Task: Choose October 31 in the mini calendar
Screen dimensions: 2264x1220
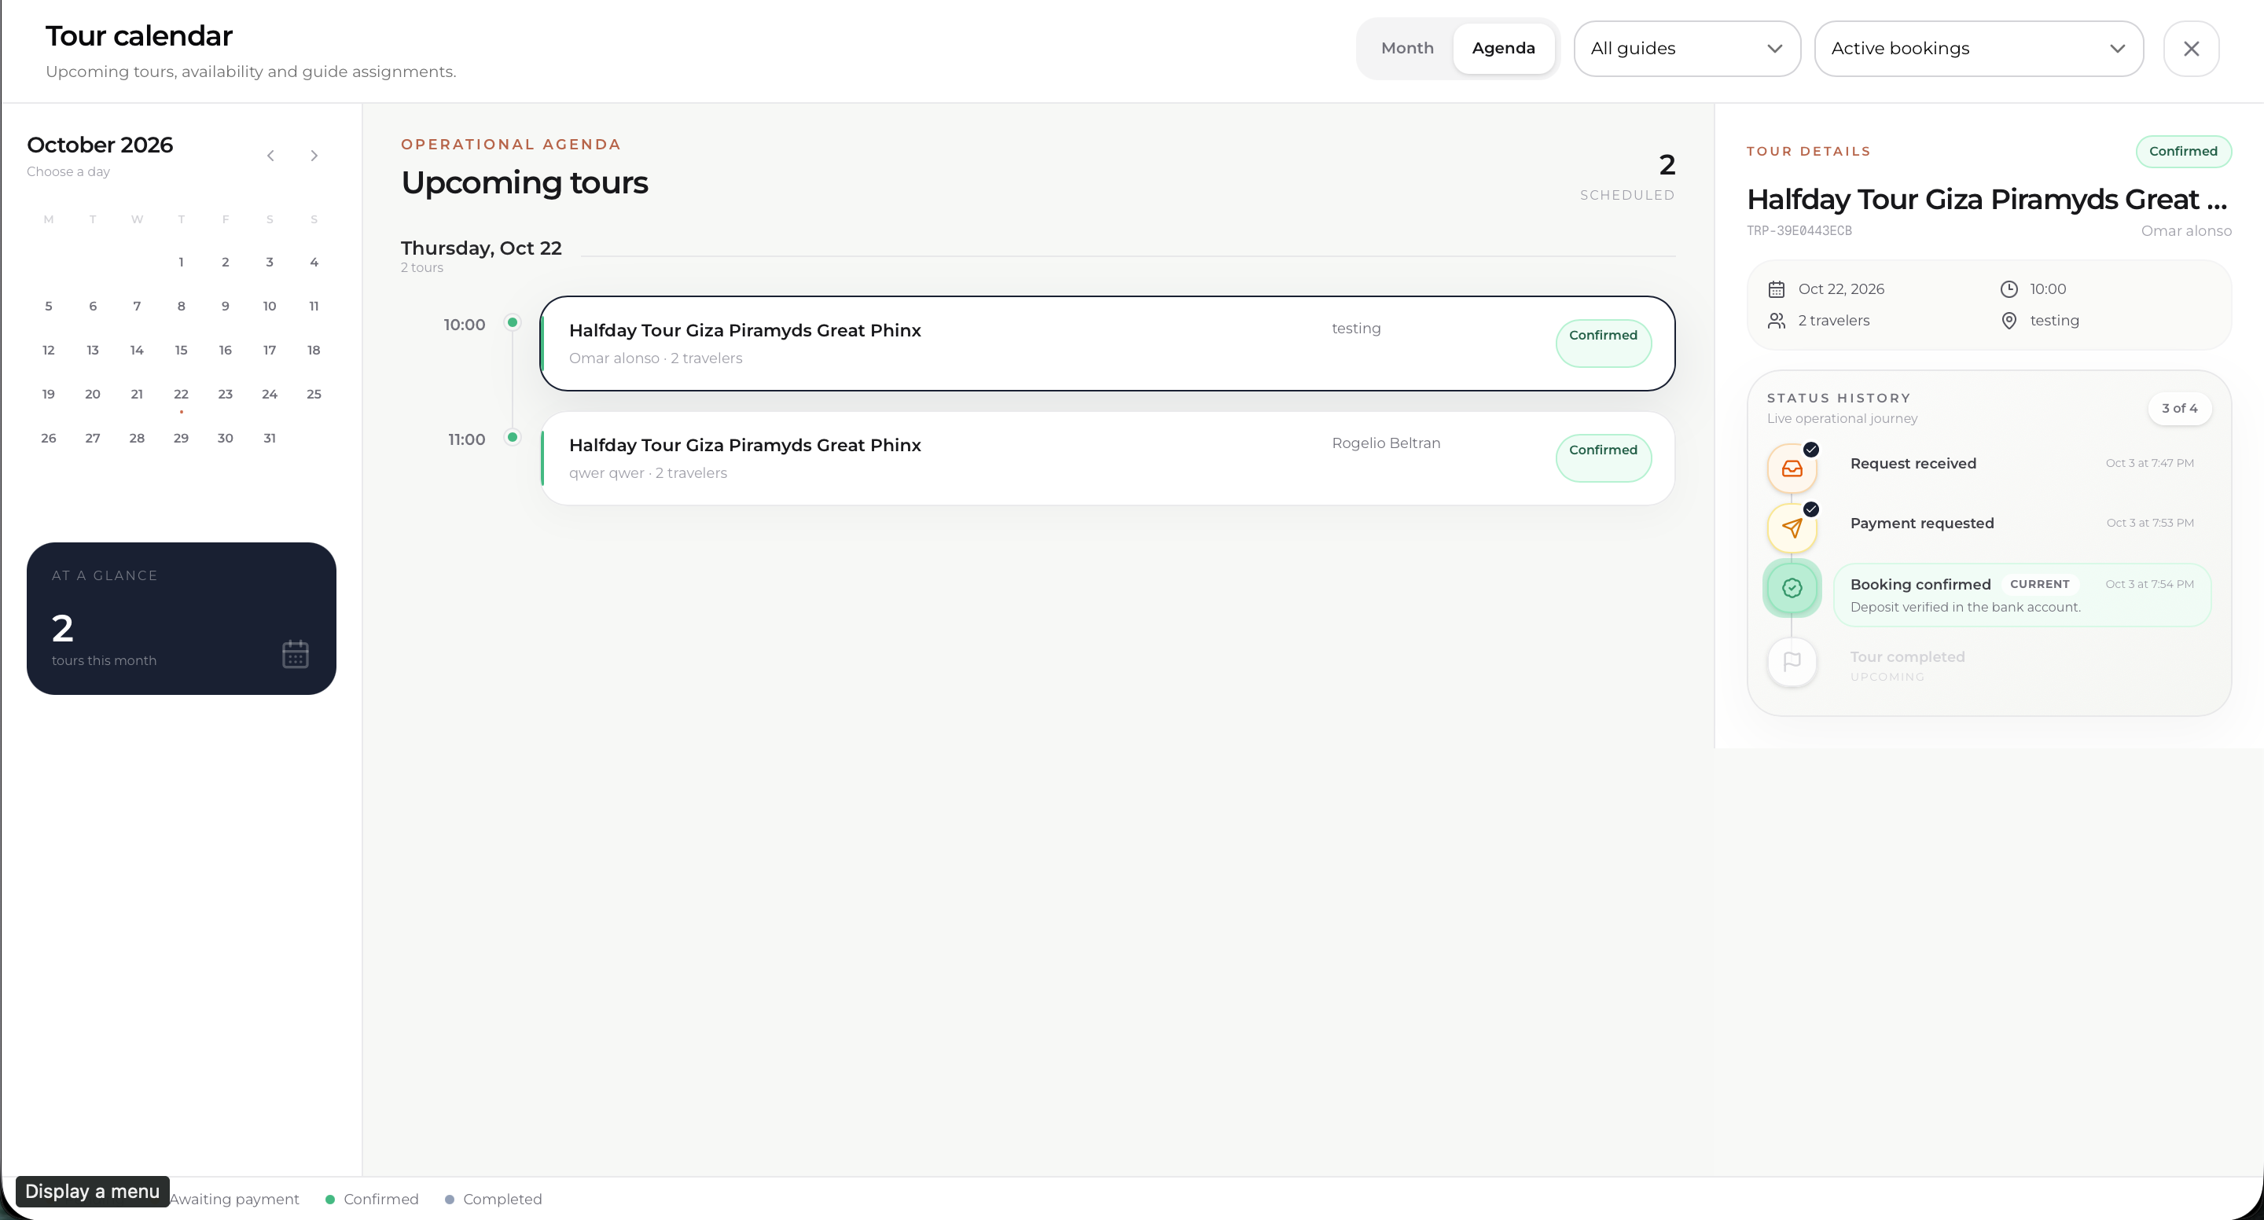Action: click(270, 438)
